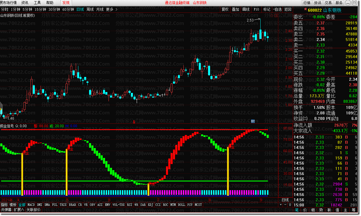
Task: Select the BRAR indicator
Action: point(72,205)
